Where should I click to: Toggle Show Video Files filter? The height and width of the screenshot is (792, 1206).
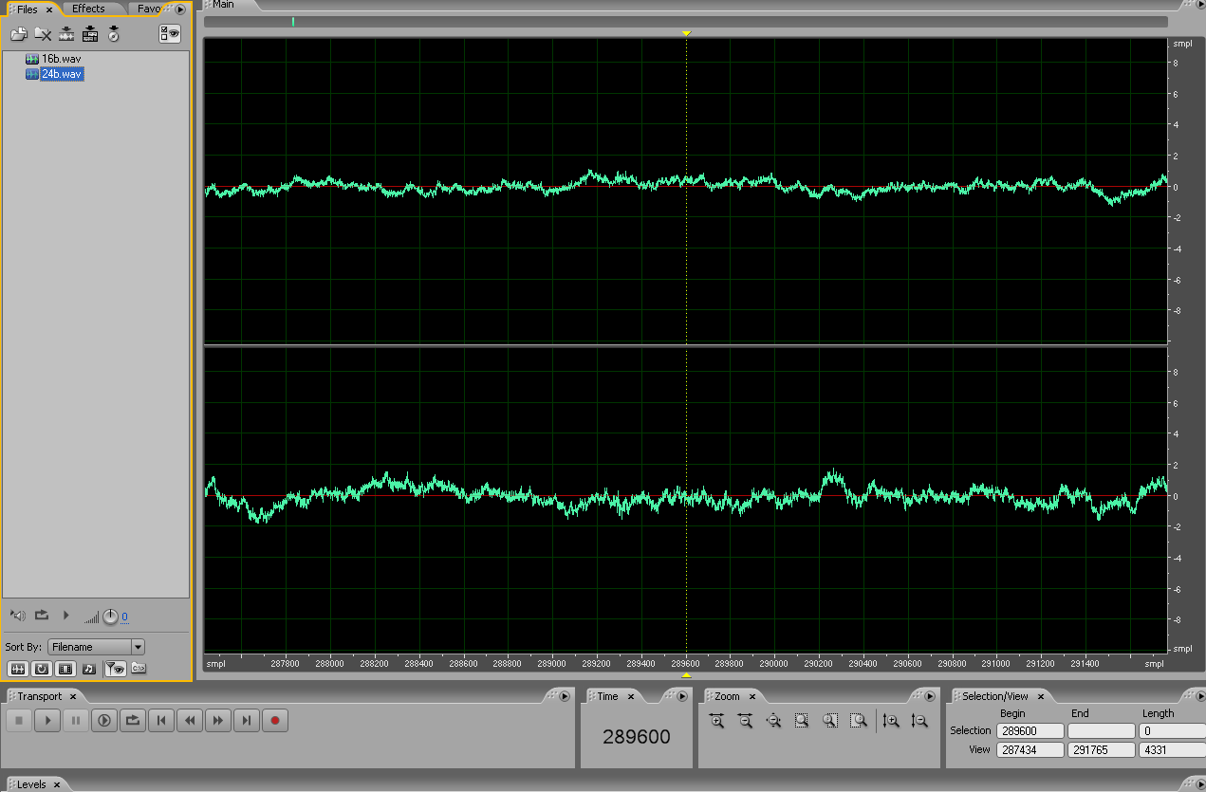coord(65,668)
